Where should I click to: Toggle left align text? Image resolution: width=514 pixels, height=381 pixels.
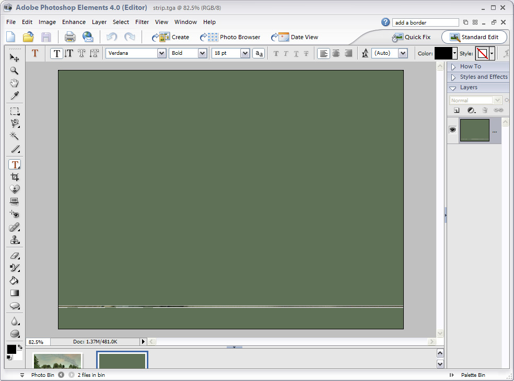(x=323, y=53)
